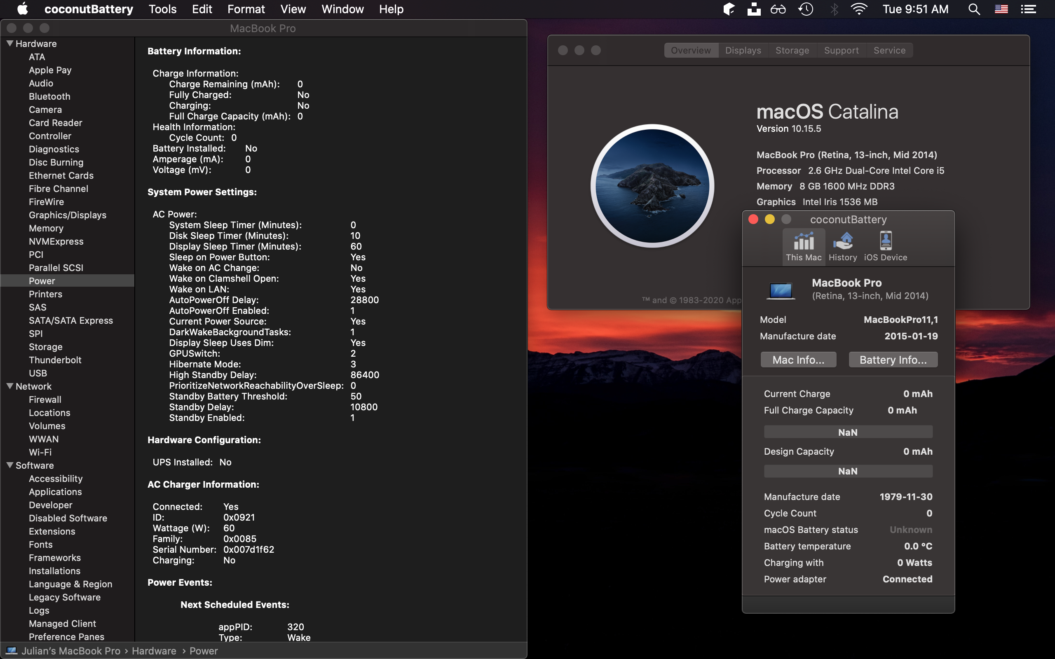Image resolution: width=1055 pixels, height=659 pixels.
Task: Click the Apple logo menu
Action: pyautogui.click(x=22, y=9)
